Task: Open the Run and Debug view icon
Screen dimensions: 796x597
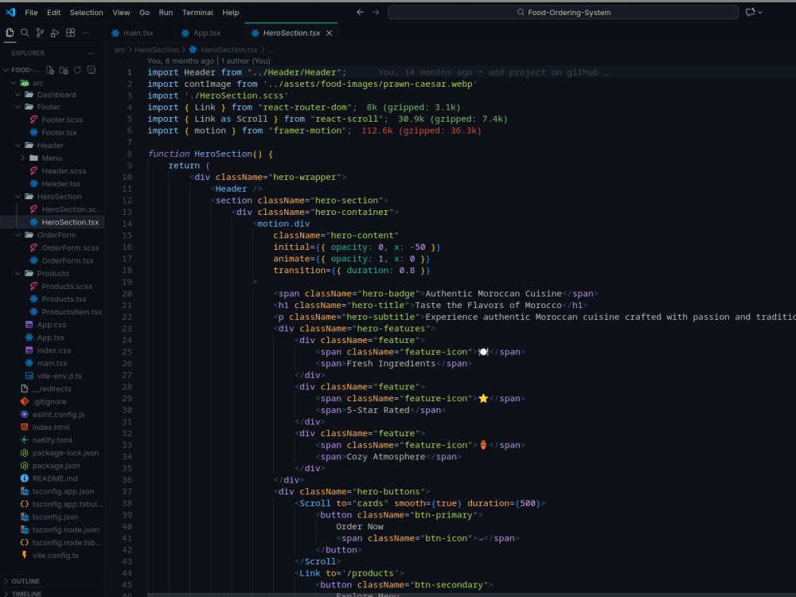Action: [55, 33]
